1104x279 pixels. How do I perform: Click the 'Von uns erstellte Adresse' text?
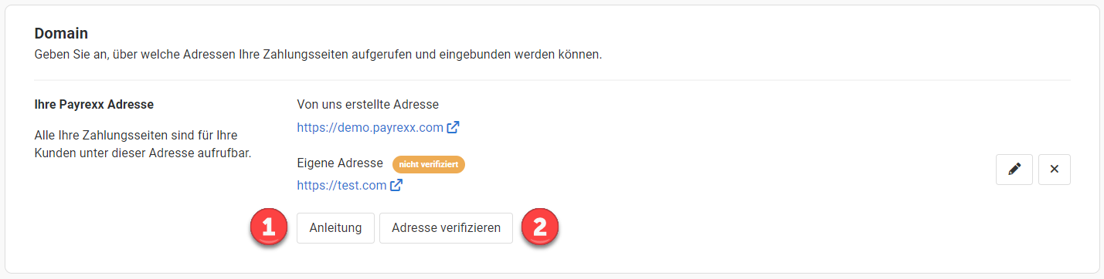[368, 104]
